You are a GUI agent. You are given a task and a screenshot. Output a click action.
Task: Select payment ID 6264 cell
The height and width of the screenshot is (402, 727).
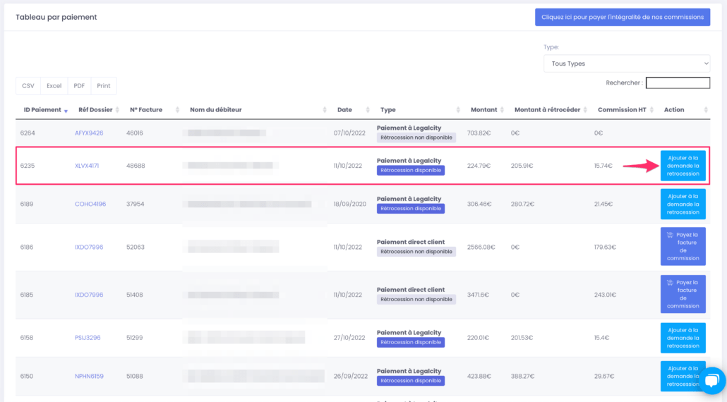[x=28, y=133]
